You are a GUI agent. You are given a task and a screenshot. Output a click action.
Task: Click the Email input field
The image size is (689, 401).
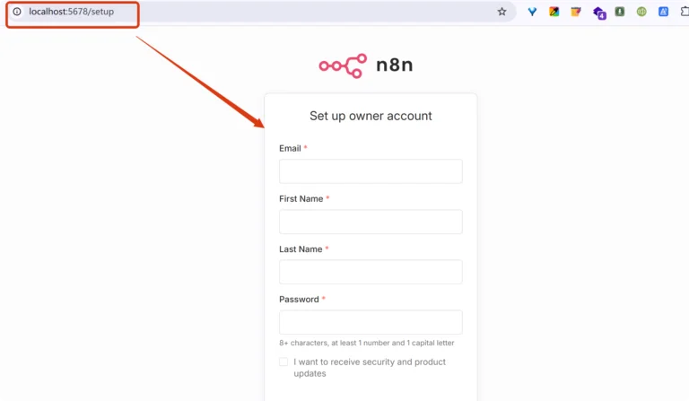tap(371, 171)
